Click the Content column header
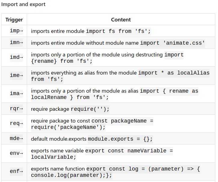The width and height of the screenshot is (218, 182). click(x=121, y=20)
